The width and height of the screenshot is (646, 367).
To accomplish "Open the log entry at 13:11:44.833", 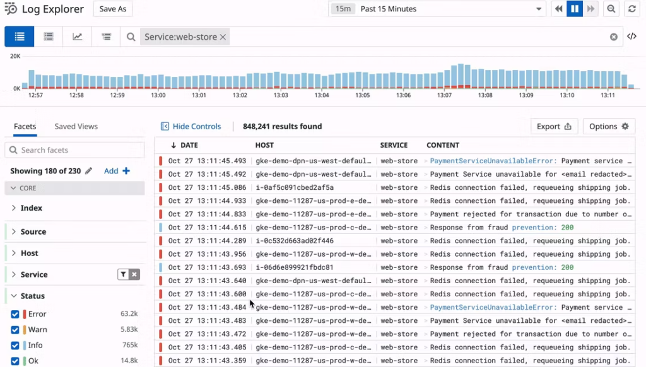I will click(395, 214).
